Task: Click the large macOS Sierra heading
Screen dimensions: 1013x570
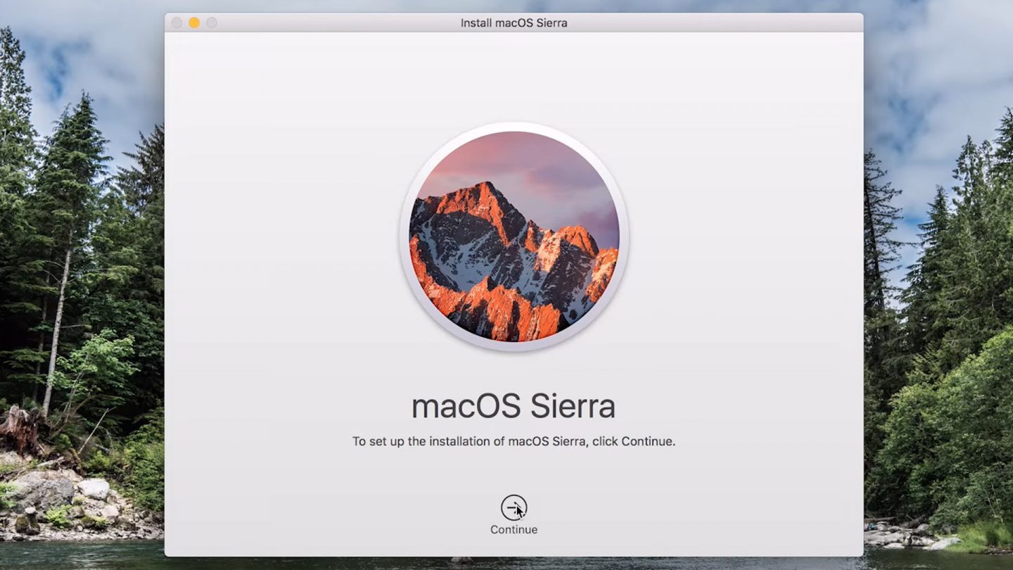Action: tap(514, 406)
